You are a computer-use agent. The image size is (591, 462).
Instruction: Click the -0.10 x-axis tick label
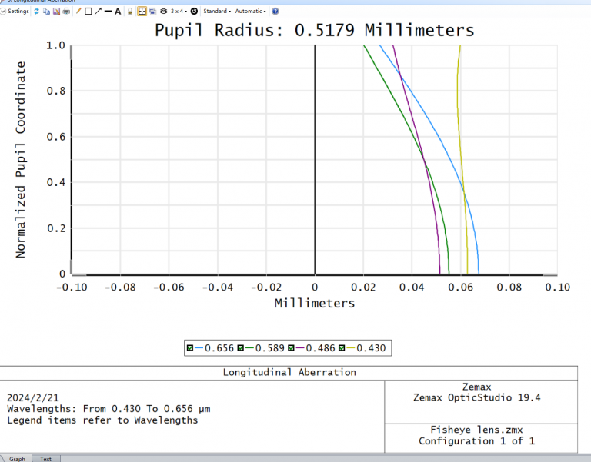tap(72, 288)
